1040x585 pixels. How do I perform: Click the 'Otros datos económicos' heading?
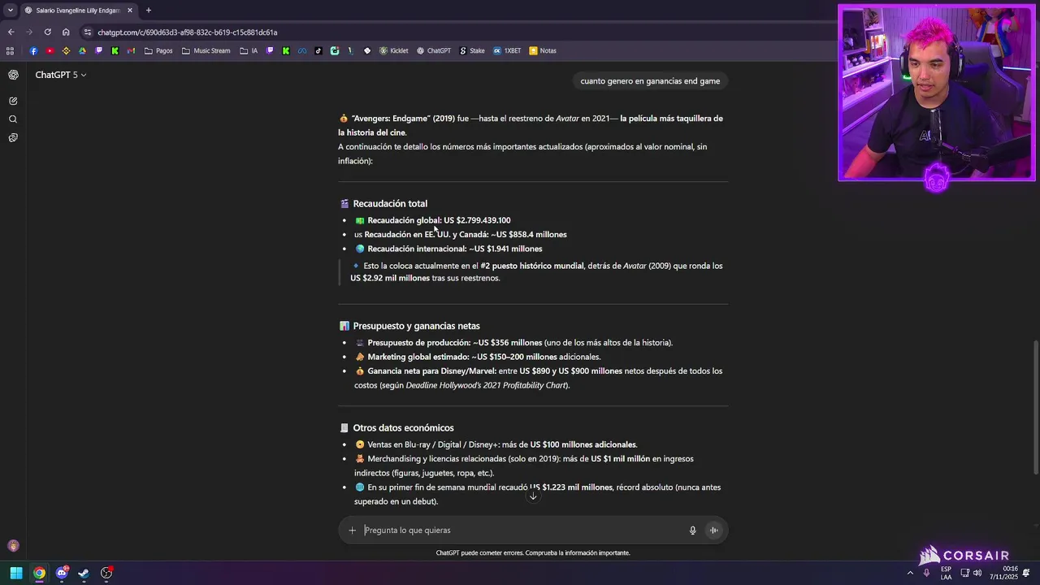tap(403, 428)
